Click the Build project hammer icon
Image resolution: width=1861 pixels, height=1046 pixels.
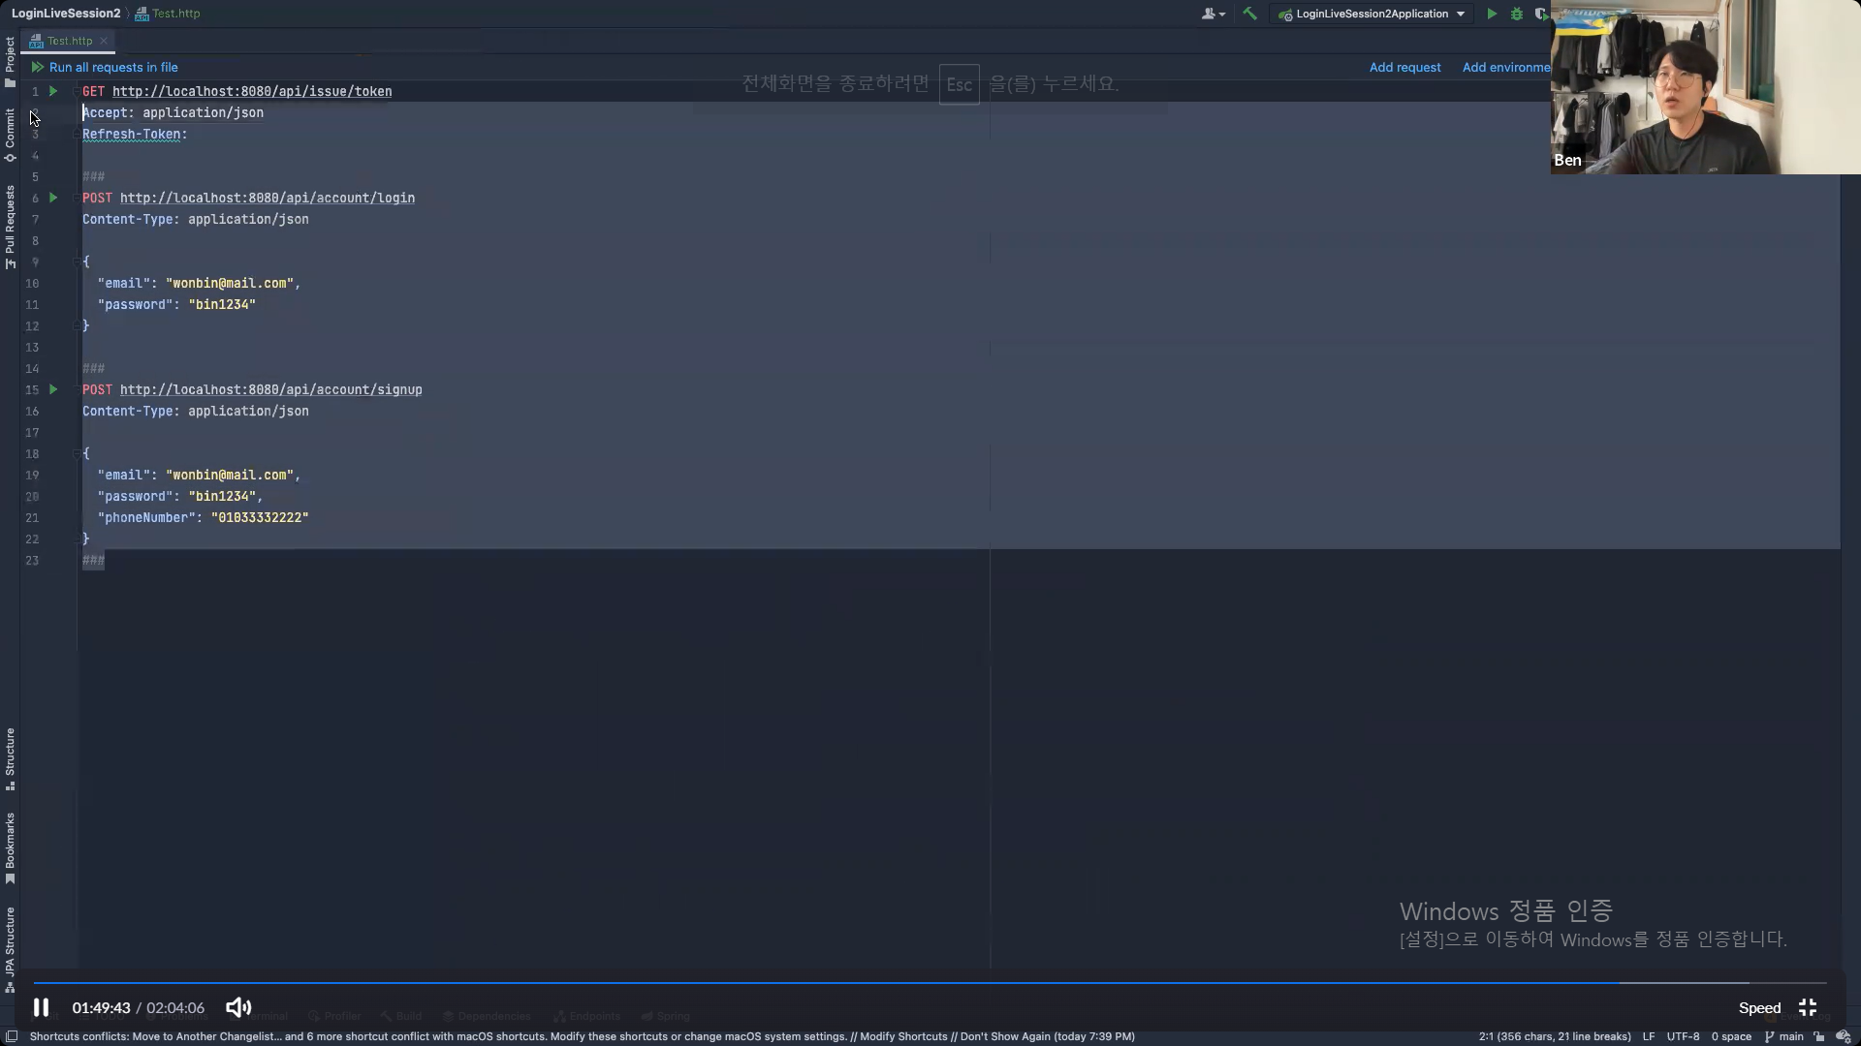1249,14
